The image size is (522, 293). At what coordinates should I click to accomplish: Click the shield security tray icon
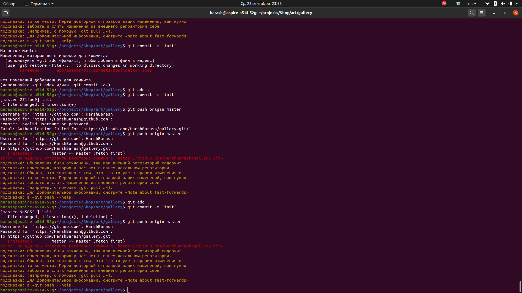(x=458, y=4)
